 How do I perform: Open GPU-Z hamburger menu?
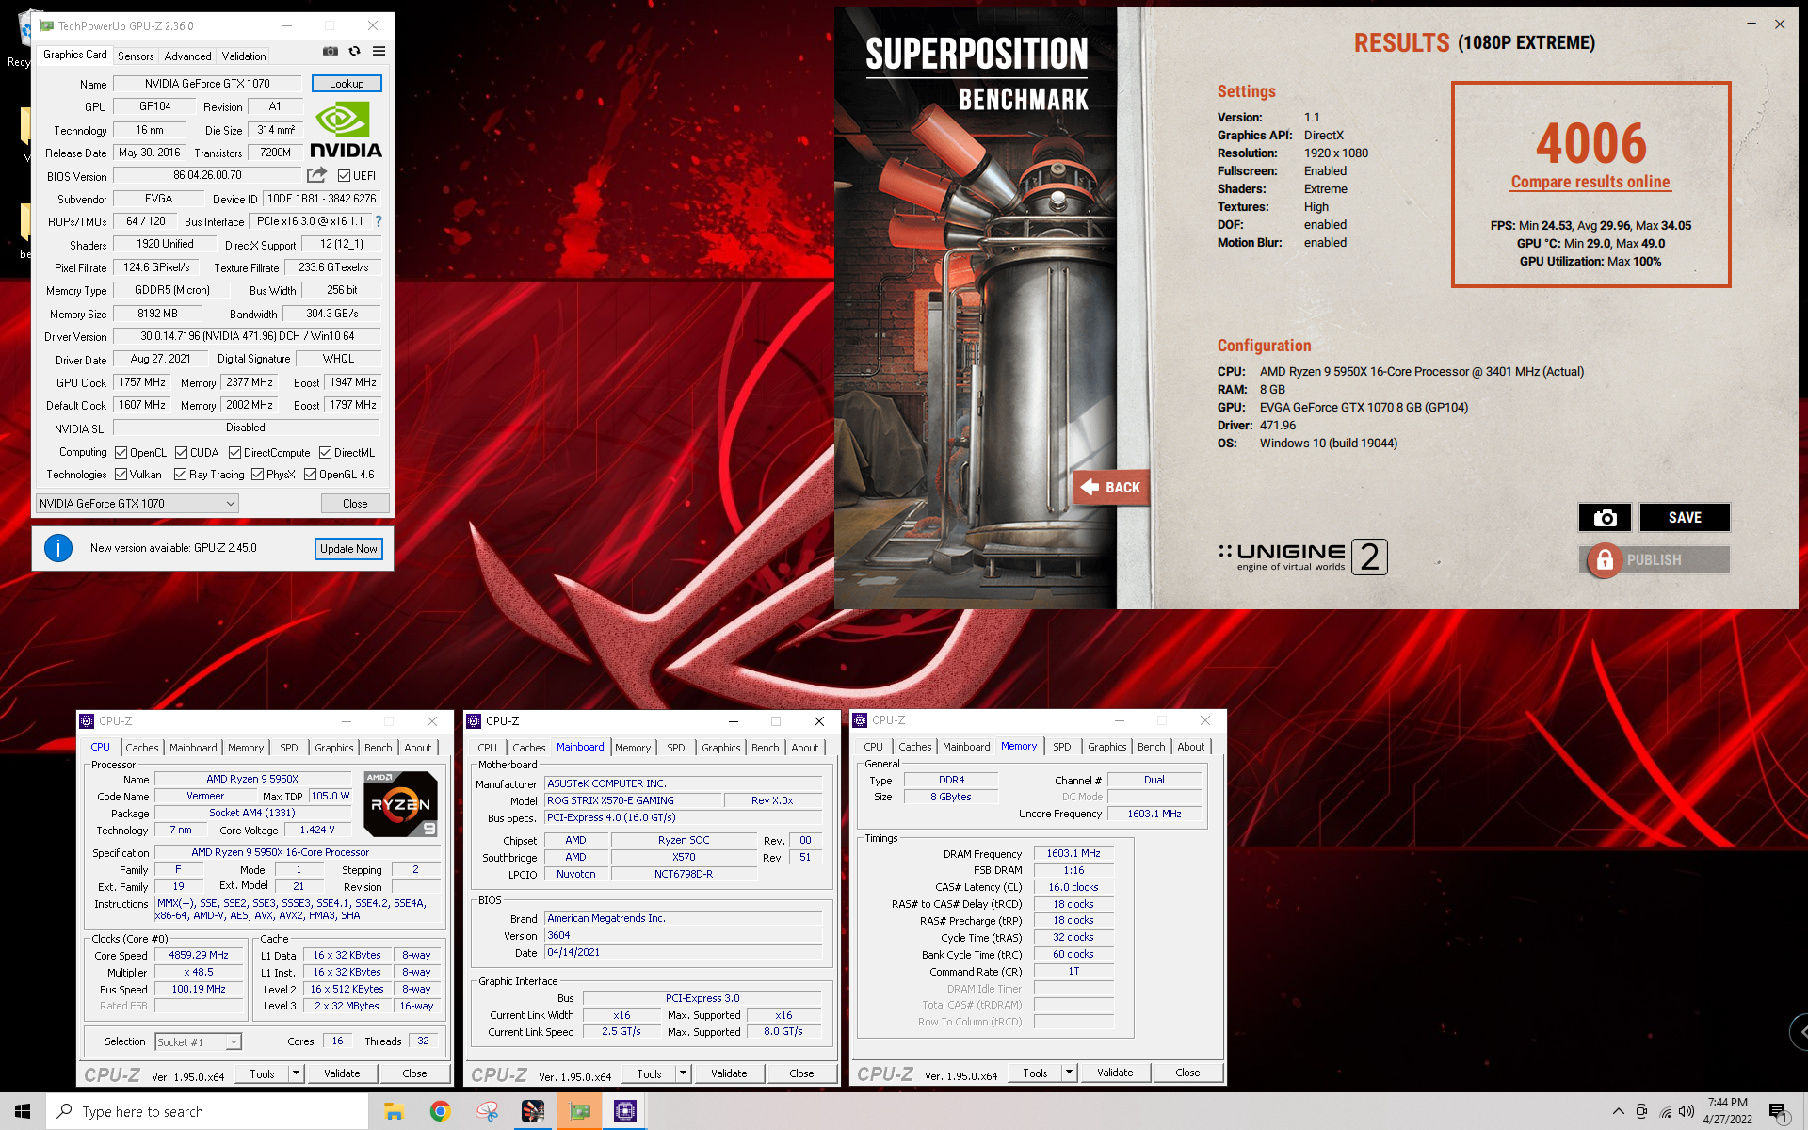pos(379,51)
